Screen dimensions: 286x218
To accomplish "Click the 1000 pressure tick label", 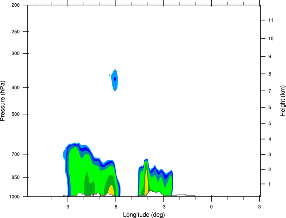I will tap(14, 197).
